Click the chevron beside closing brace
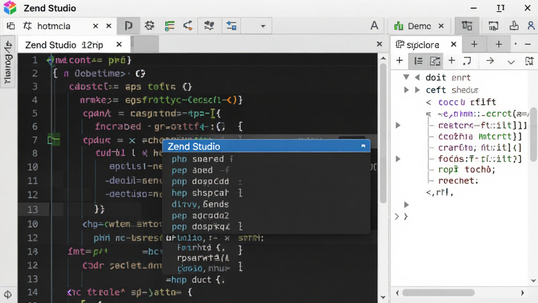538x303 pixels. click(x=397, y=216)
